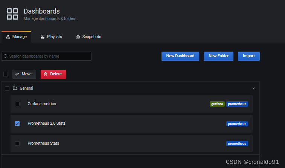Toggle the select-all checkbox beside Move
This screenshot has height=168, width=285.
tap(6, 74)
